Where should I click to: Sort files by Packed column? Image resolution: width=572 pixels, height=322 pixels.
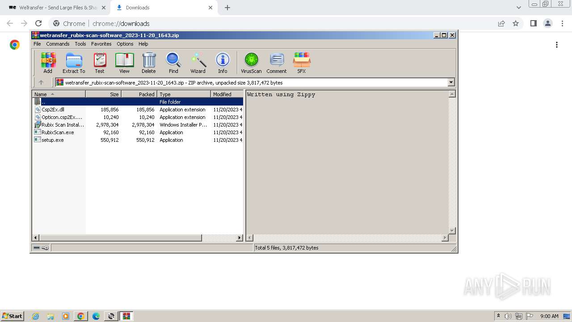click(x=139, y=94)
